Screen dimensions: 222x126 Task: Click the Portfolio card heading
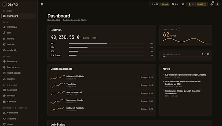(x=56, y=30)
